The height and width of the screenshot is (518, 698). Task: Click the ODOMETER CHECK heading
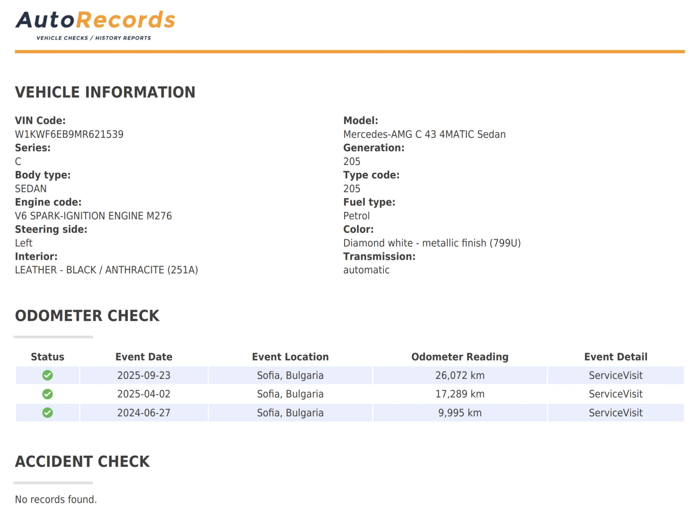coord(87,316)
